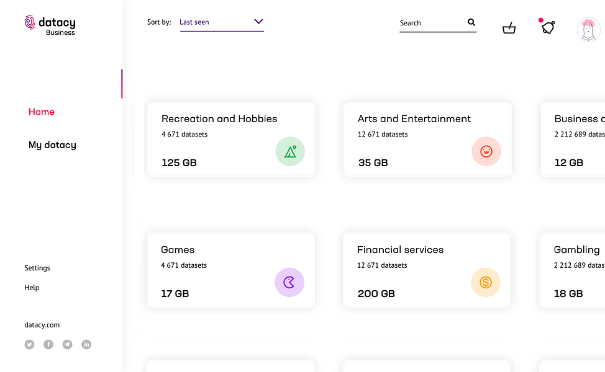
Task: Click the smiley Arts and Entertainment icon
Action: (486, 151)
